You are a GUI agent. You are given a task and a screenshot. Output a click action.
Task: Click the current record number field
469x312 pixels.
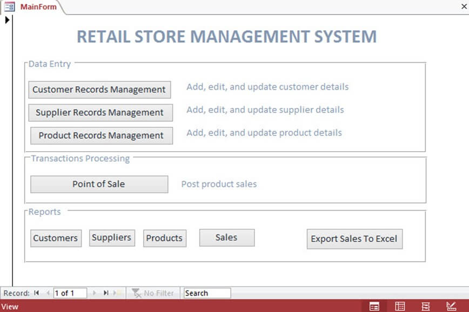tap(70, 293)
